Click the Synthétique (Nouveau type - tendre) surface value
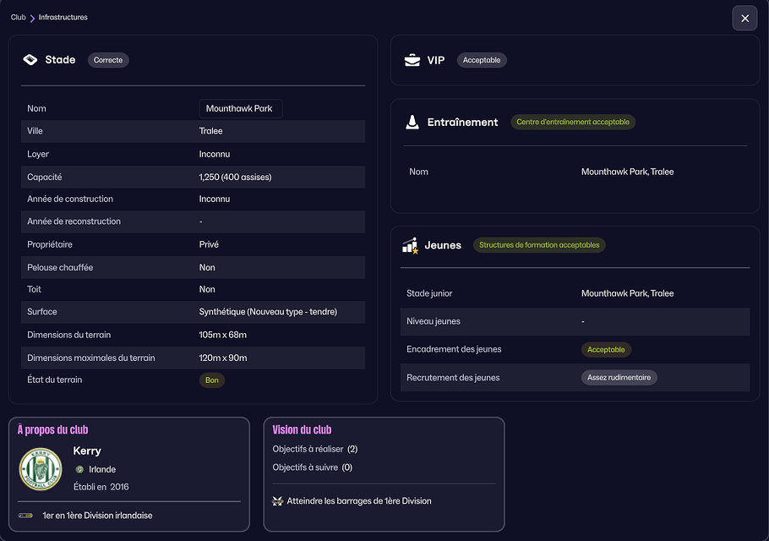 (x=268, y=312)
